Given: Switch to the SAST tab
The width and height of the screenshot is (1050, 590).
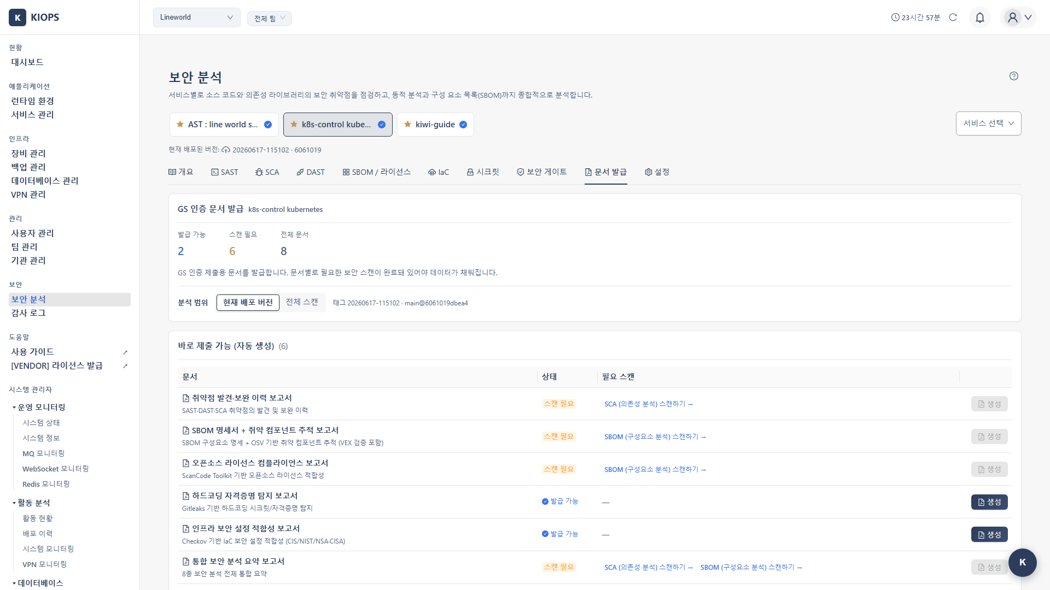Looking at the screenshot, I should pyautogui.click(x=225, y=172).
